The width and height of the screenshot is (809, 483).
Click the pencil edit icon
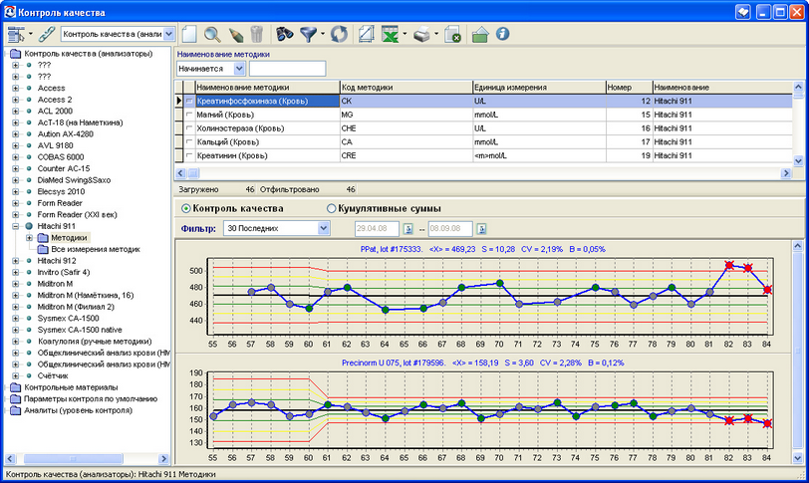click(x=235, y=35)
